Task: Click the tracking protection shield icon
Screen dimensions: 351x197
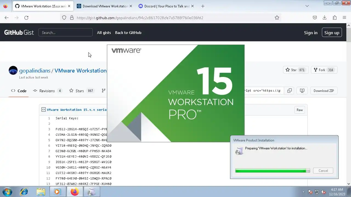Action: pyautogui.click(x=64, y=18)
